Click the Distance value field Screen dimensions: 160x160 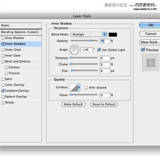tap(105, 58)
